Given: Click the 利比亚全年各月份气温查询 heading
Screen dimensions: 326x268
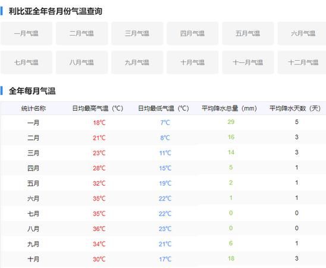Looking at the screenshot, I should 55,11.
